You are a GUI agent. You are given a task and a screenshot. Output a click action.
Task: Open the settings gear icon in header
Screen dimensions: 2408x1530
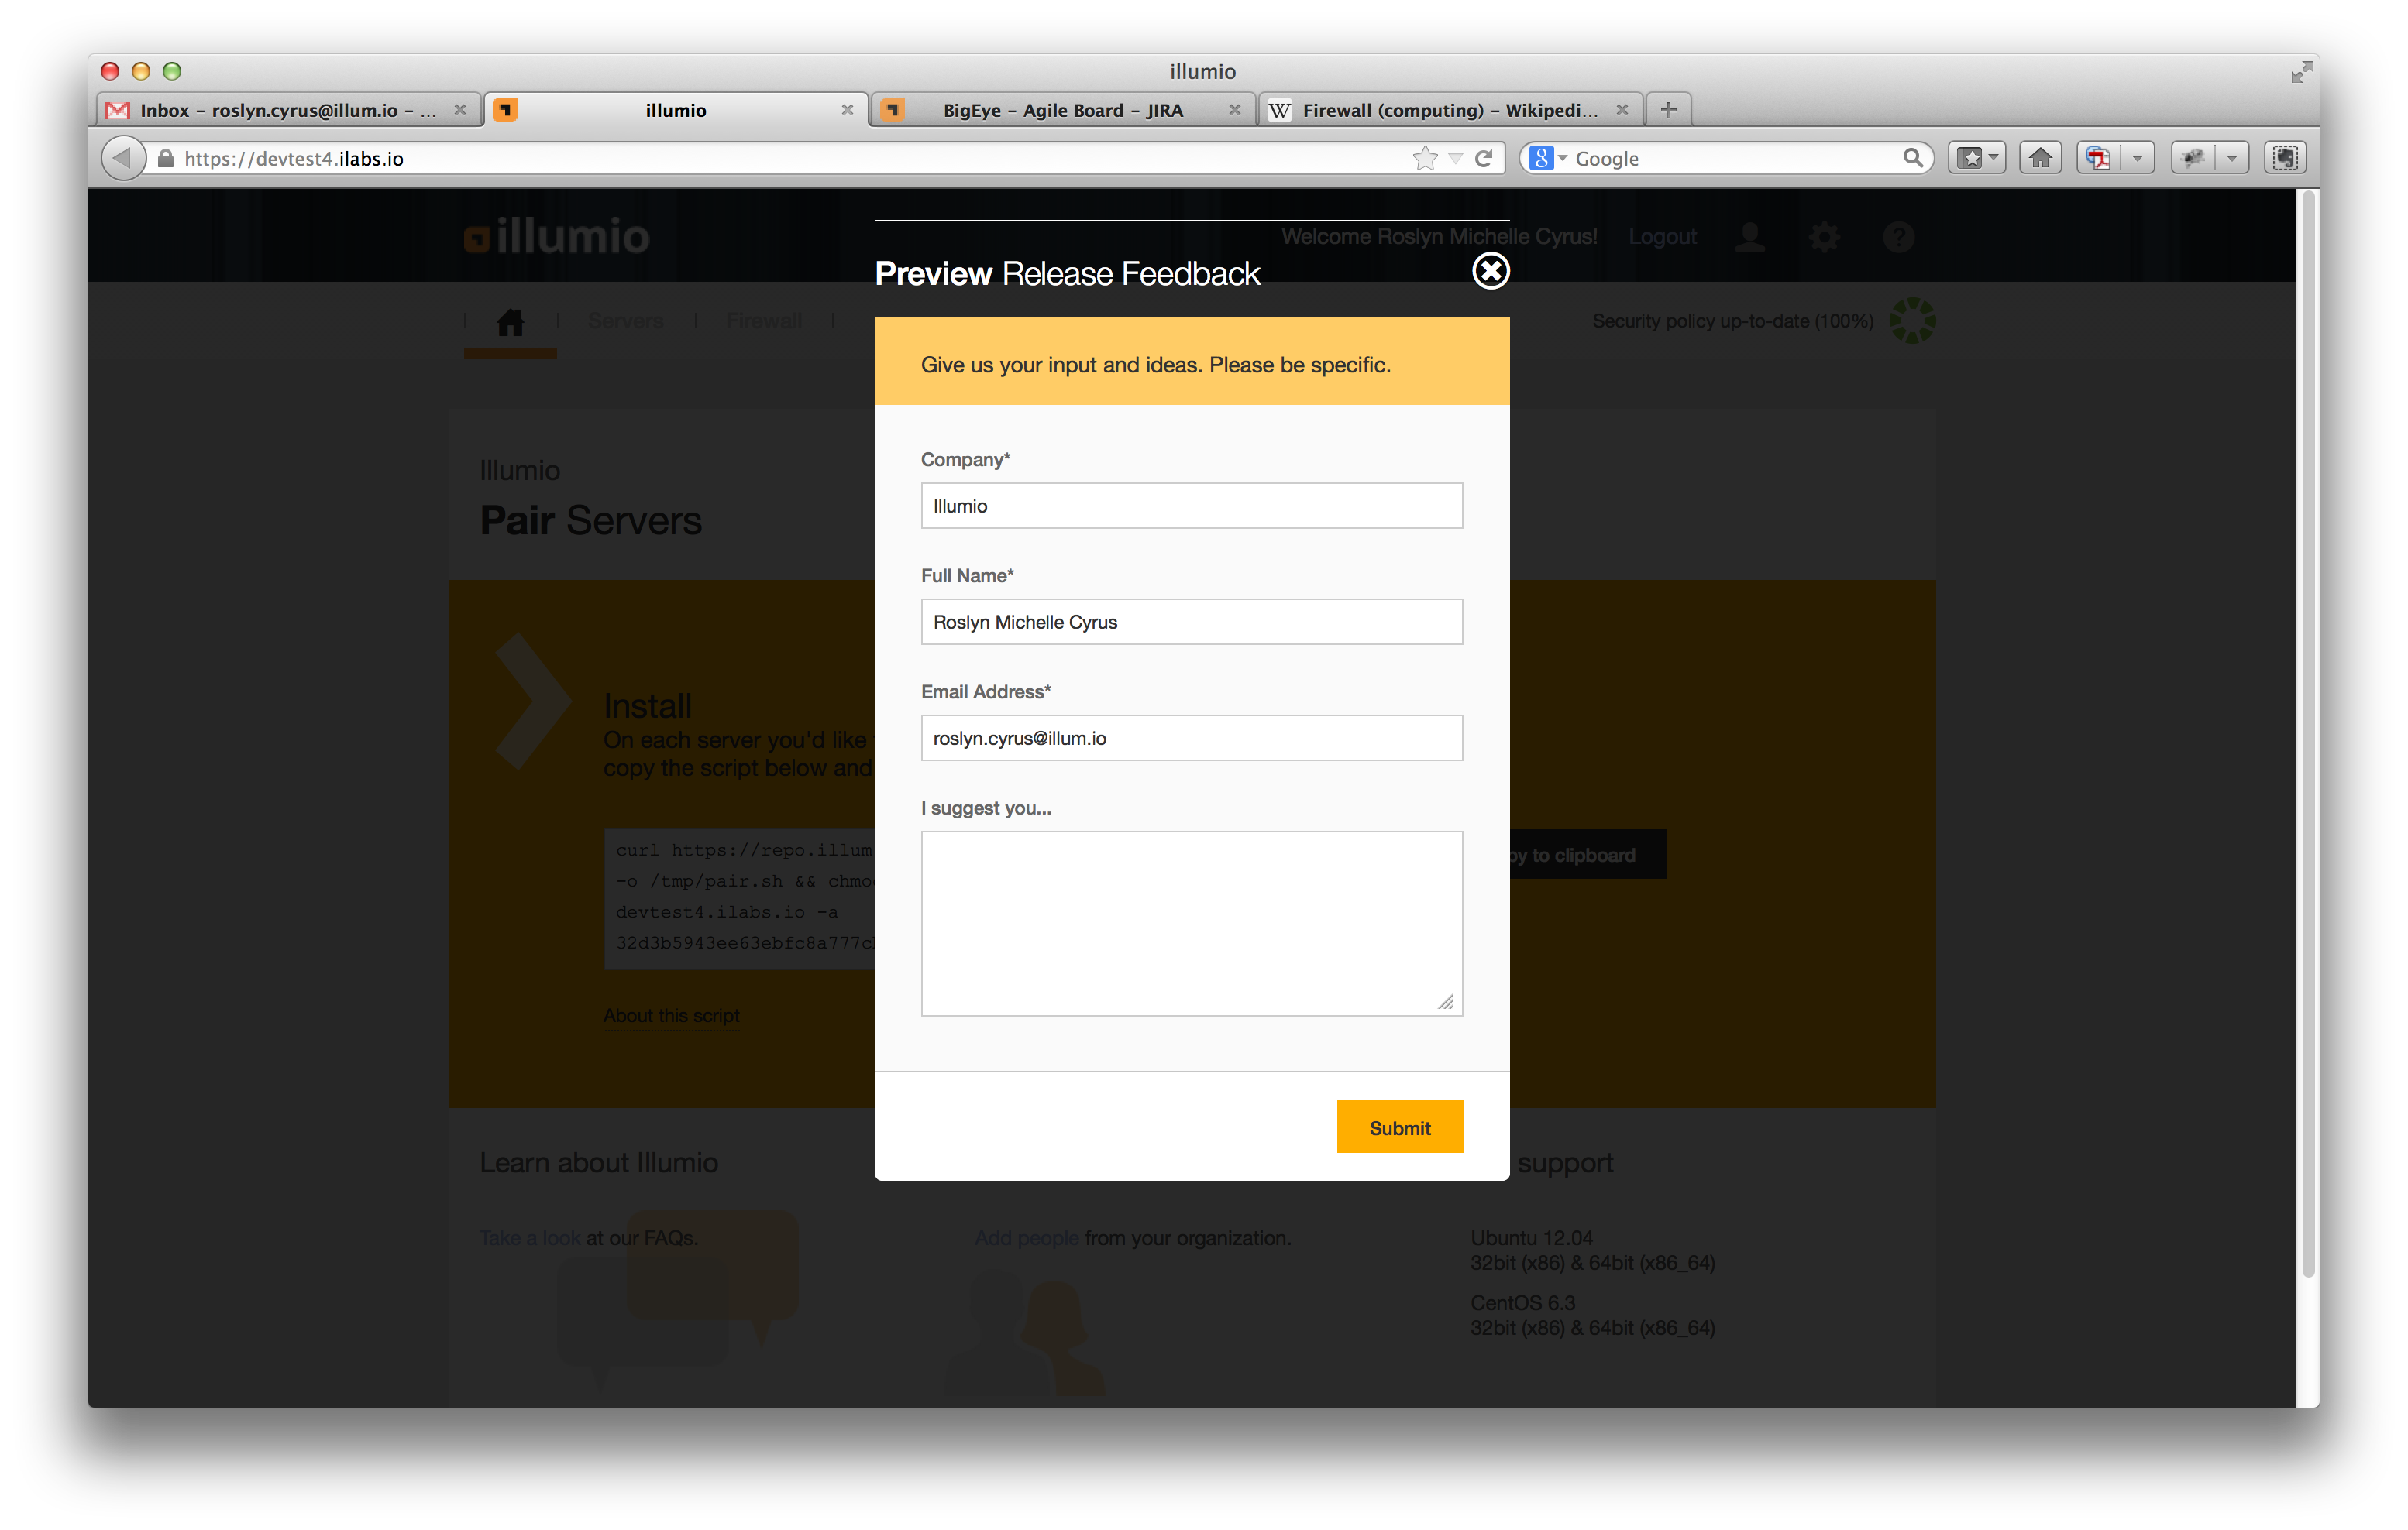(x=1824, y=237)
